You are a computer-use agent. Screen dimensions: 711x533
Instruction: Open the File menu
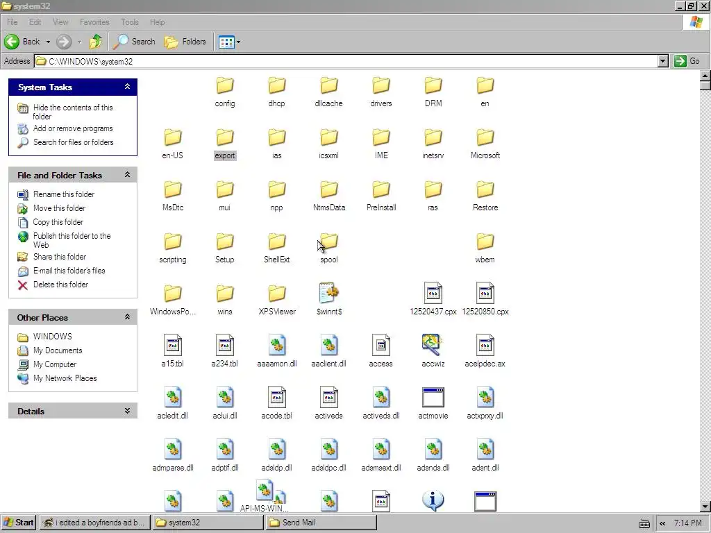[x=12, y=22]
